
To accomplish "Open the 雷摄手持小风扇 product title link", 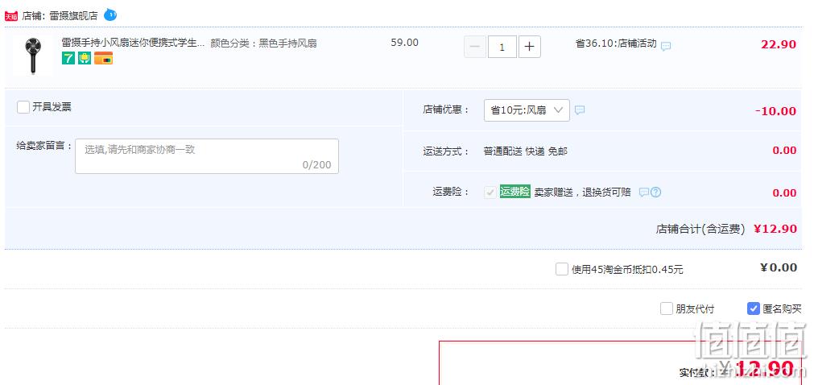I will [x=133, y=43].
